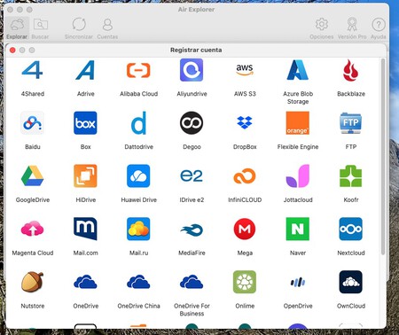399x335 pixels.
Task: Choose the Mail.ru cloud icon
Action: coord(138,229)
